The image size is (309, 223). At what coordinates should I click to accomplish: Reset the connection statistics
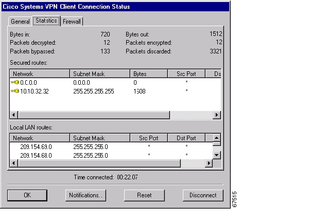[x=144, y=195]
